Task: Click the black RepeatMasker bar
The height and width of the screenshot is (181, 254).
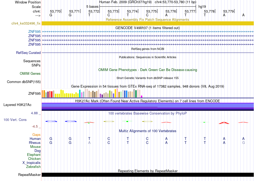Action: tap(148, 175)
